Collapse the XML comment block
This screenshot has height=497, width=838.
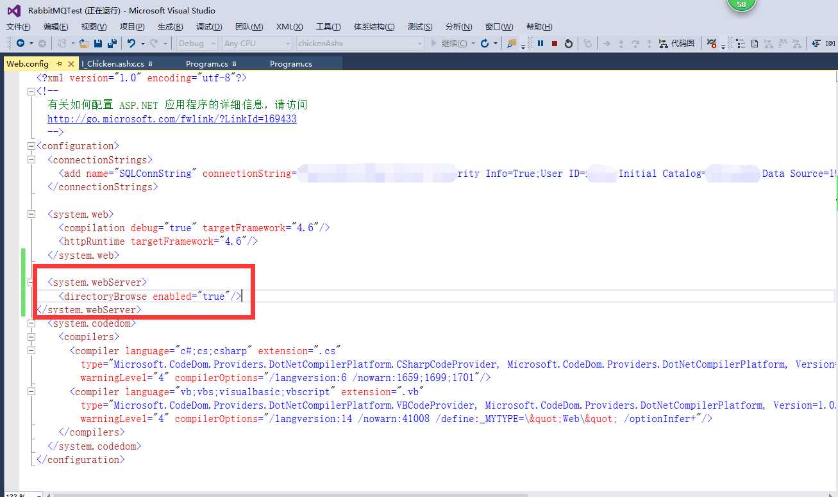pyautogui.click(x=31, y=92)
